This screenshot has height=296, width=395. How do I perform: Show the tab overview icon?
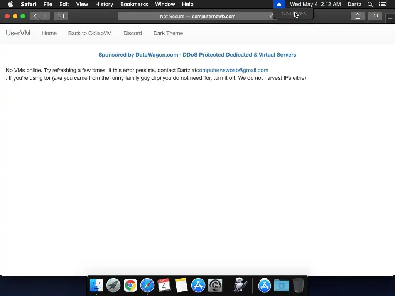375,16
